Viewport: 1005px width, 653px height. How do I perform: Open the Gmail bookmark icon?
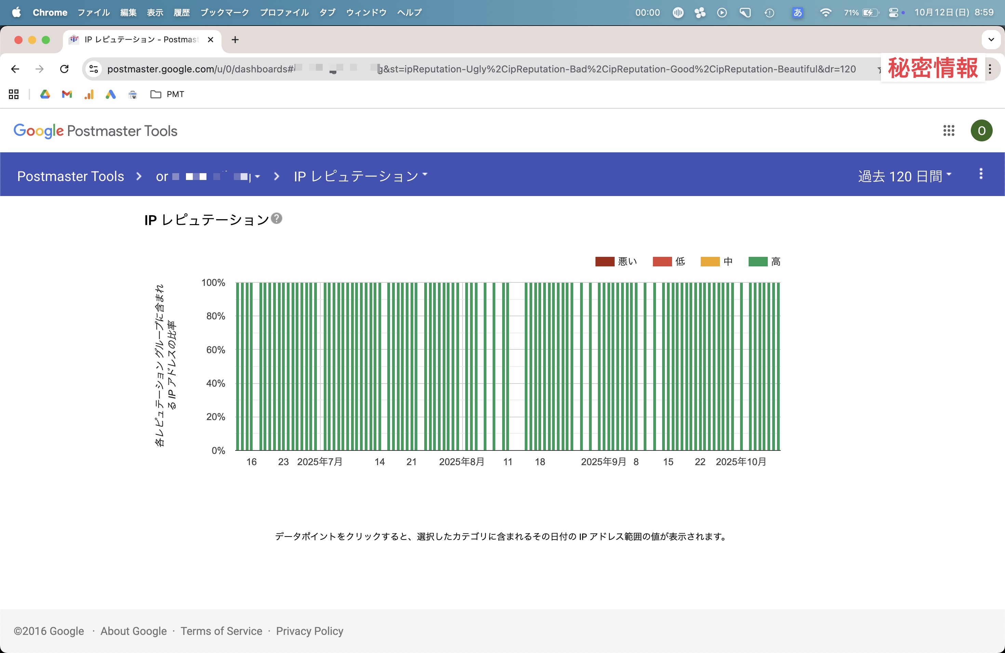[x=67, y=94]
